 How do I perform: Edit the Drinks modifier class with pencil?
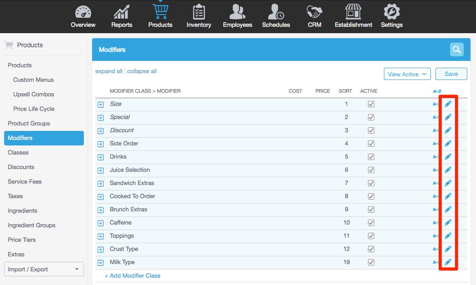(448, 157)
